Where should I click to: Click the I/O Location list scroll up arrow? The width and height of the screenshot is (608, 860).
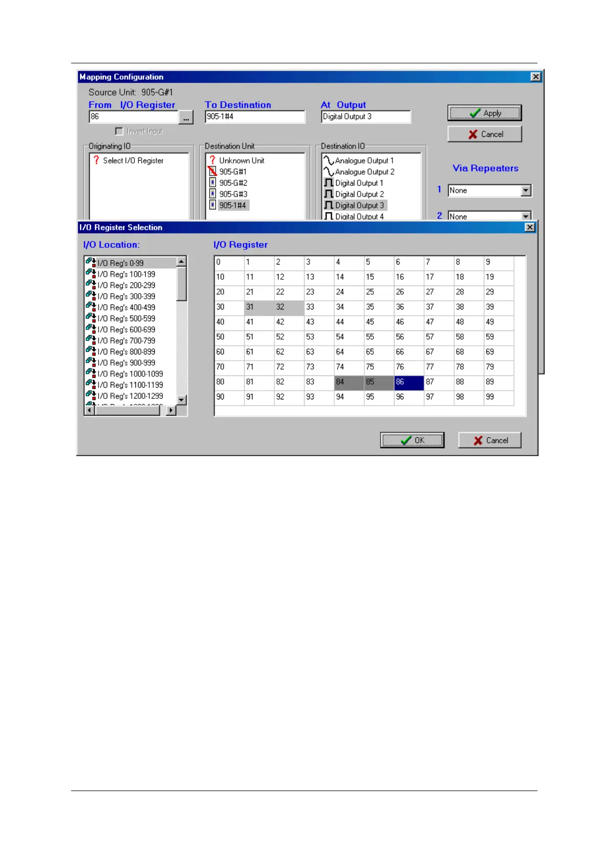click(181, 261)
